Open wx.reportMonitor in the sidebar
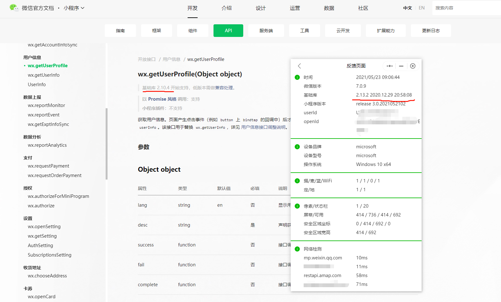 click(x=46, y=105)
